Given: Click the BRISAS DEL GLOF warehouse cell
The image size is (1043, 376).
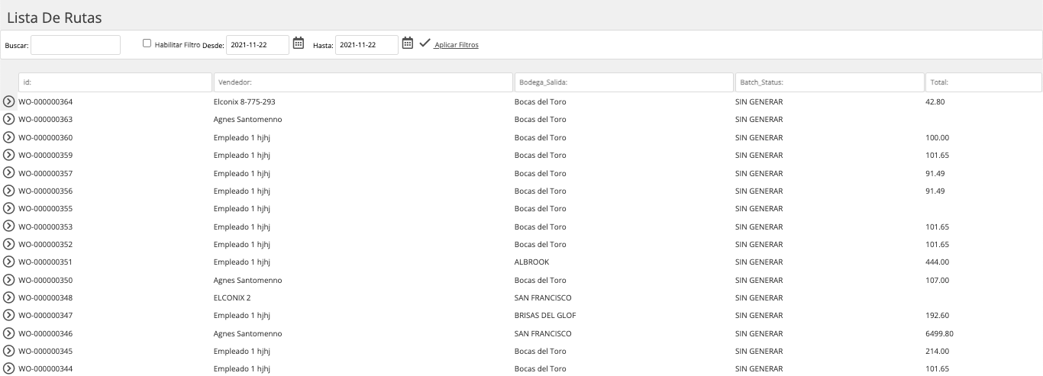Looking at the screenshot, I should pos(545,315).
